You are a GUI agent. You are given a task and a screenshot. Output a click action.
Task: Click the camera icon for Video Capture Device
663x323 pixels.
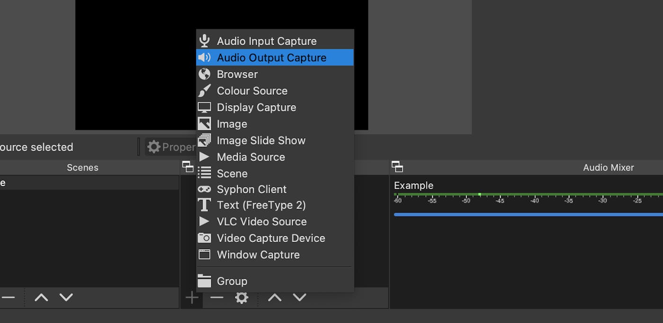click(x=204, y=238)
